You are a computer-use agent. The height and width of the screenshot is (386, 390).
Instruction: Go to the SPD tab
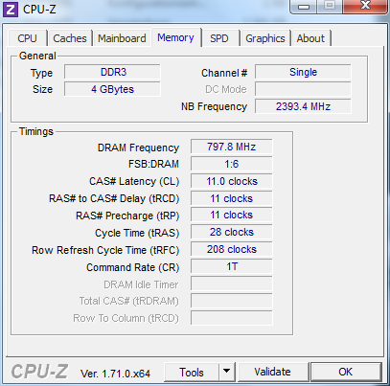219,38
